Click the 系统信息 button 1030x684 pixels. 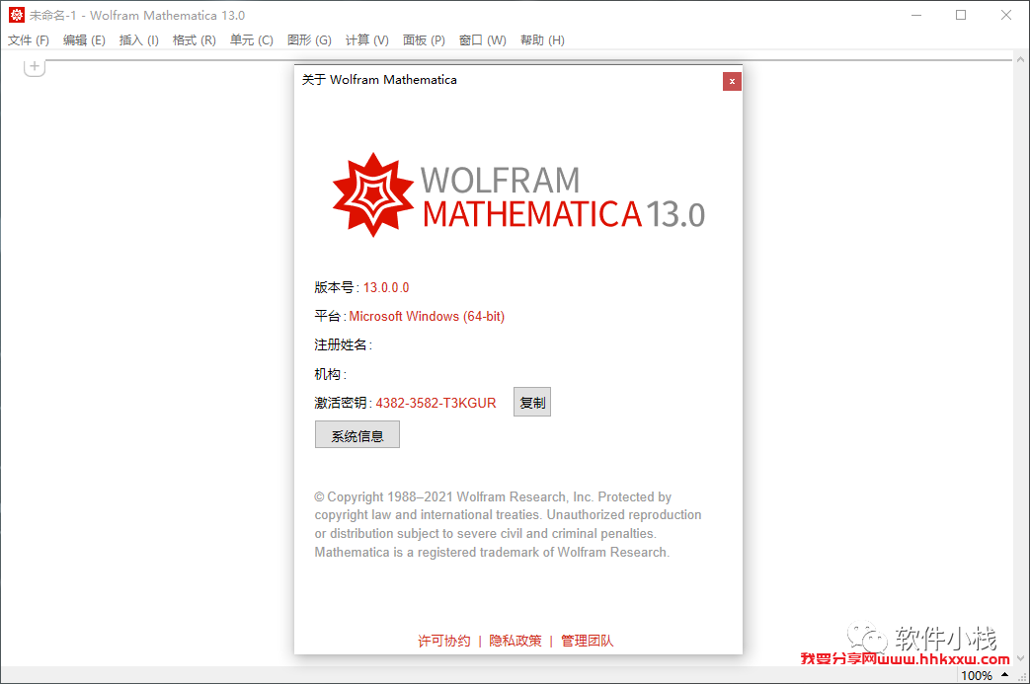pyautogui.click(x=357, y=435)
